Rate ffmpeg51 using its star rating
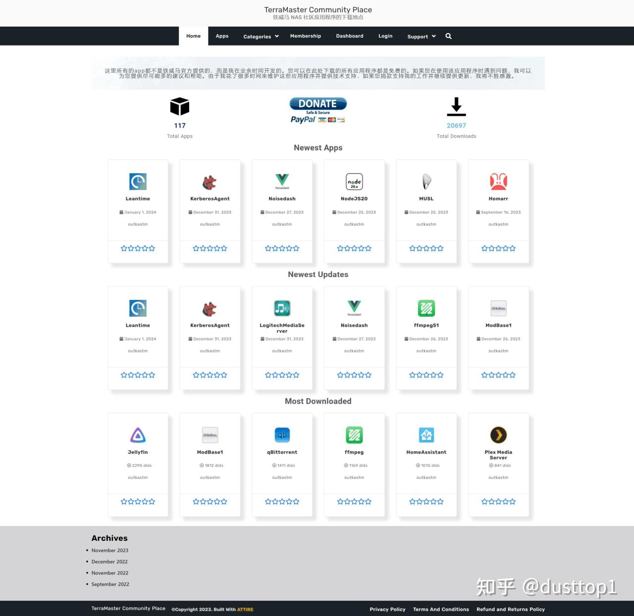This screenshot has height=616, width=634. pos(426,375)
